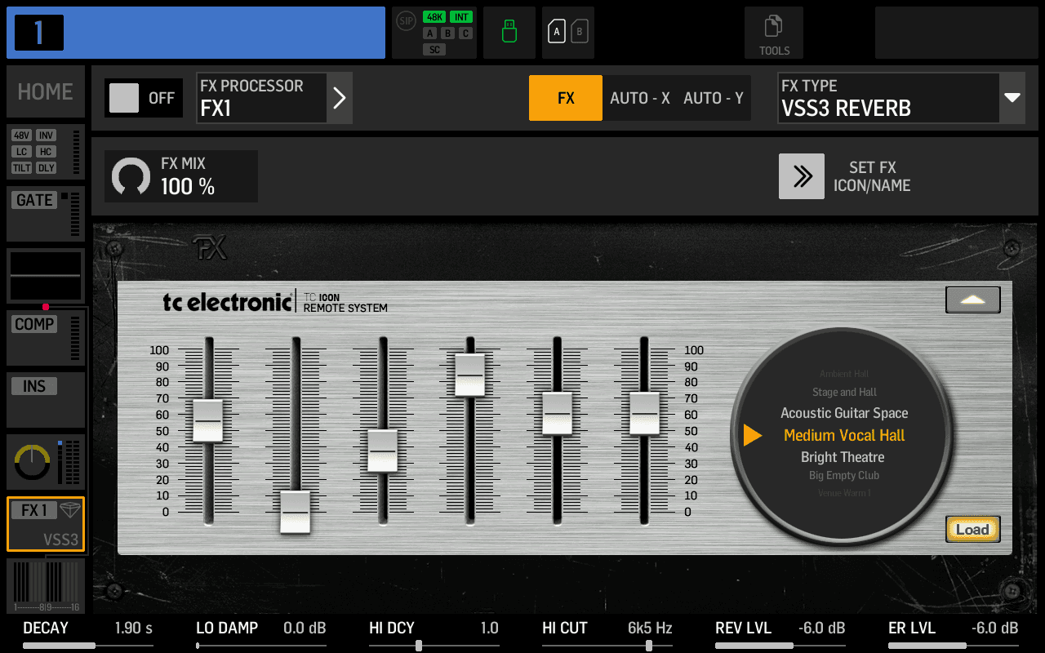Screen dimensions: 1045x653
Task: Click the fifth fader handle for REV LVL
Action: click(557, 414)
